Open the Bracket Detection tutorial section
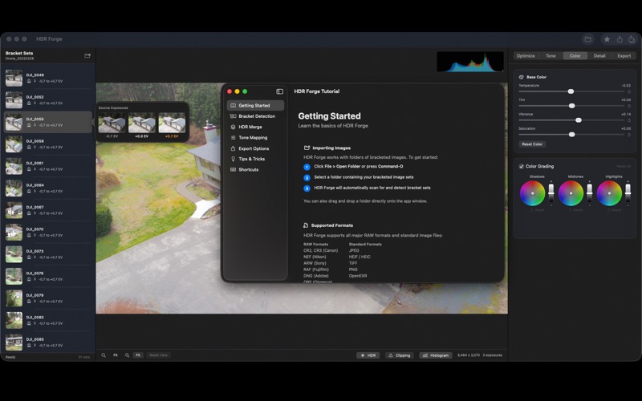This screenshot has width=642, height=401. point(255,116)
